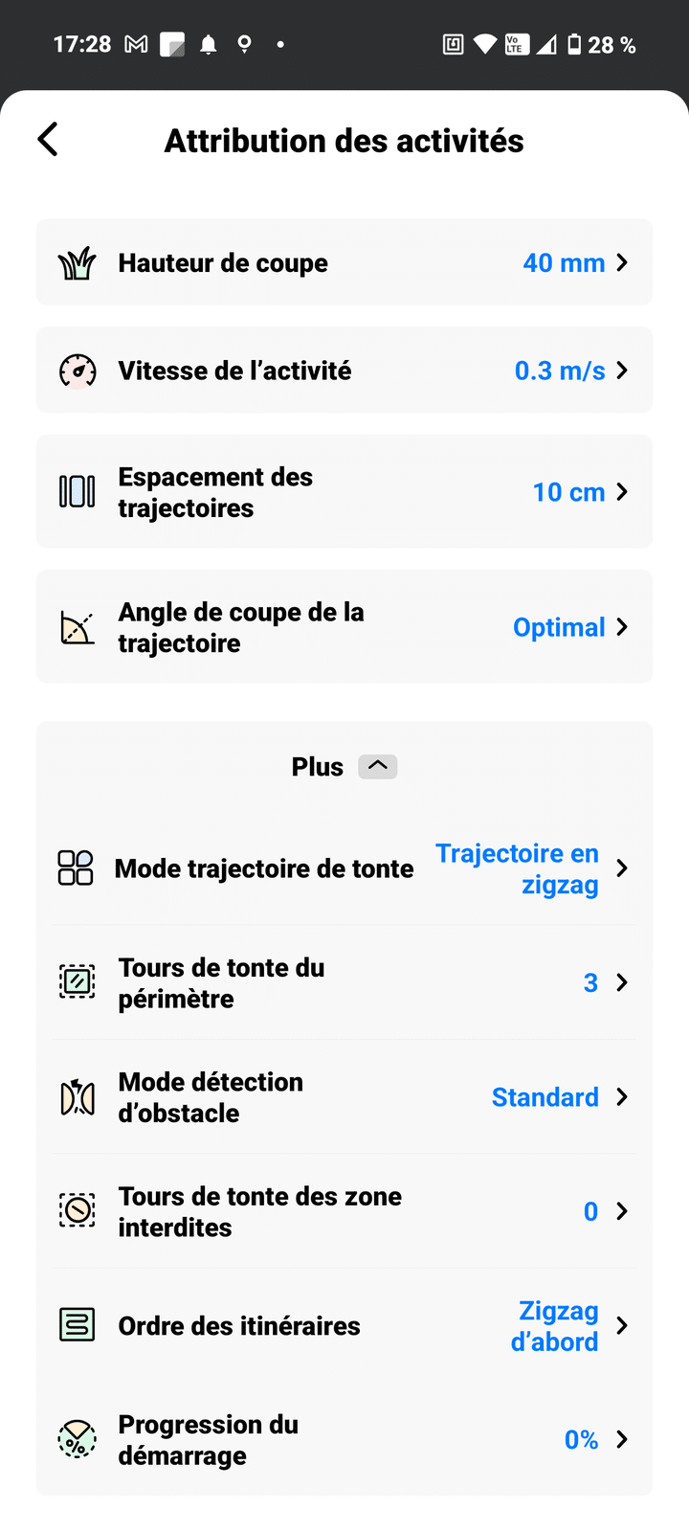Tap the four-squares Mode trajectoire de tonte icon
Viewport: 689px width, 1532px height.
tap(76, 868)
